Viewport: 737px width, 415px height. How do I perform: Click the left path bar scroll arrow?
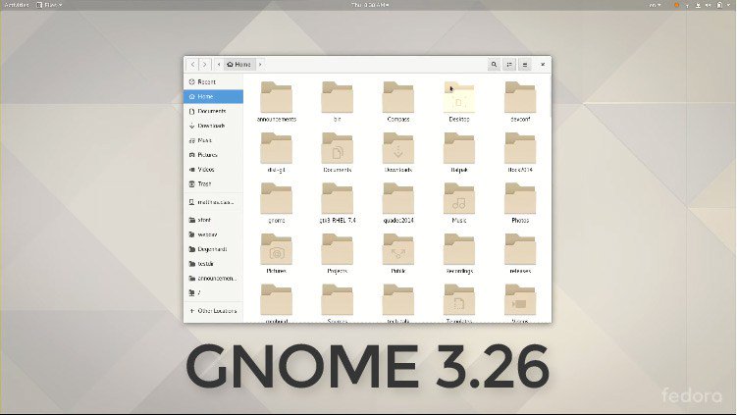coord(219,65)
